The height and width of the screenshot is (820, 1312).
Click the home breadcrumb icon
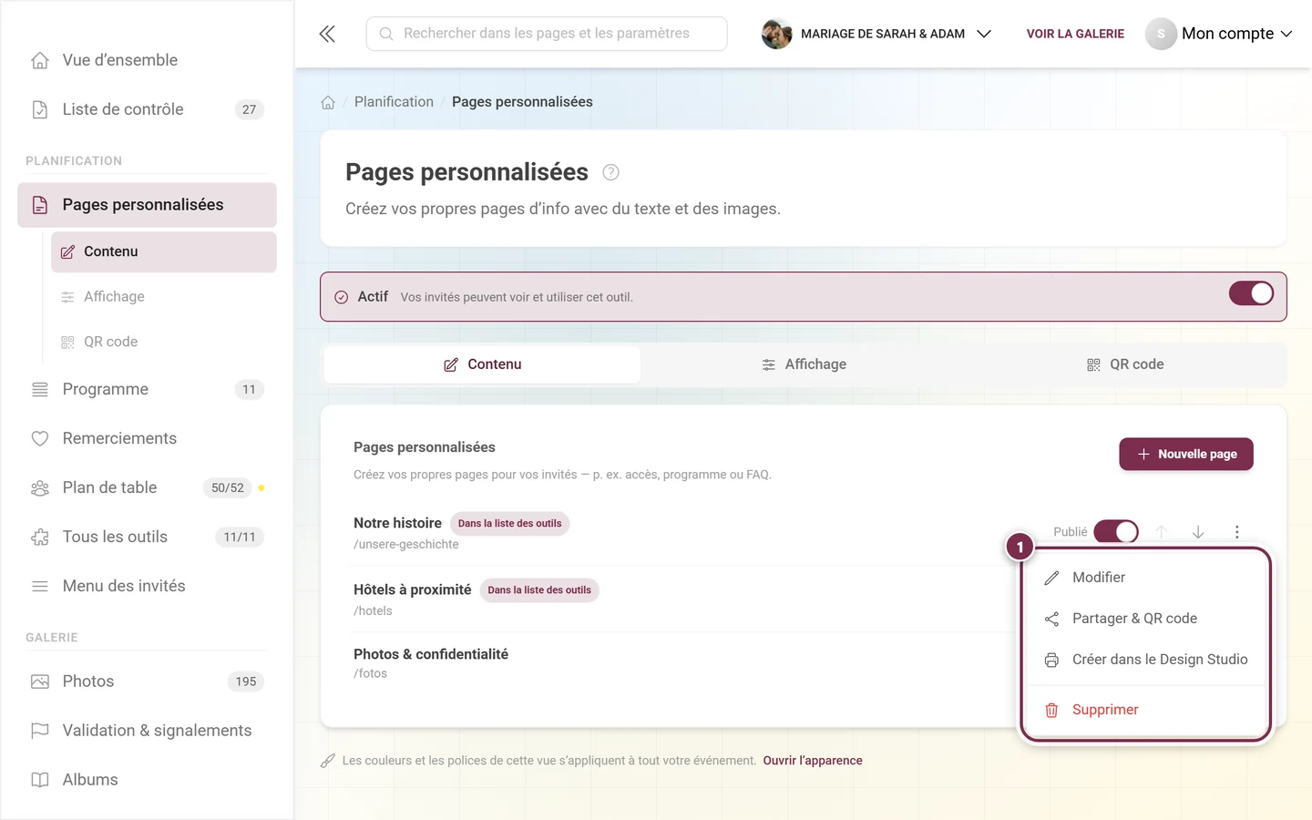(x=328, y=102)
